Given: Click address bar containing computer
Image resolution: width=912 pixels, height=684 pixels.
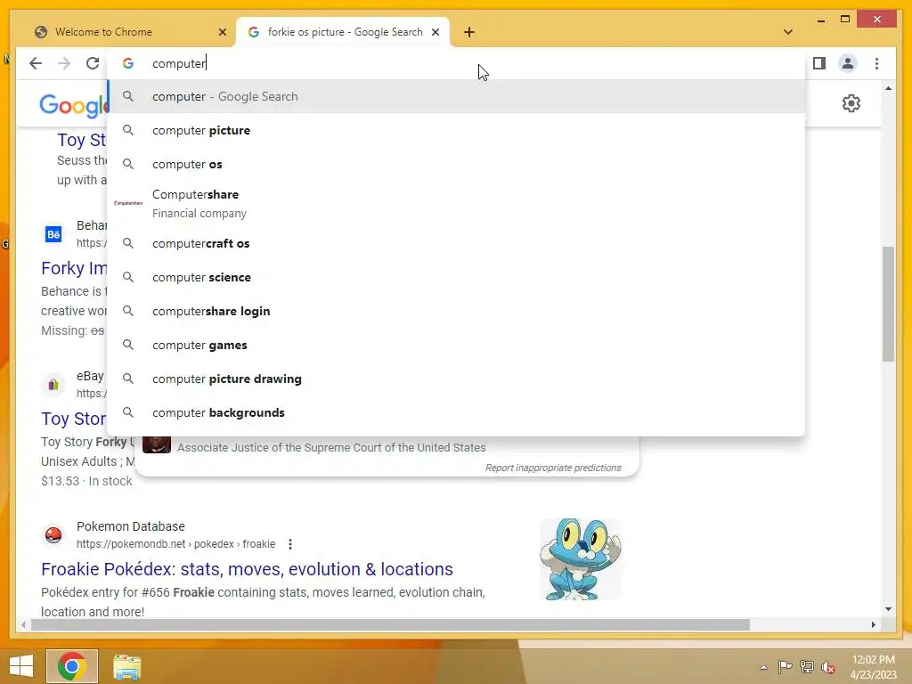Looking at the screenshot, I should (457, 63).
